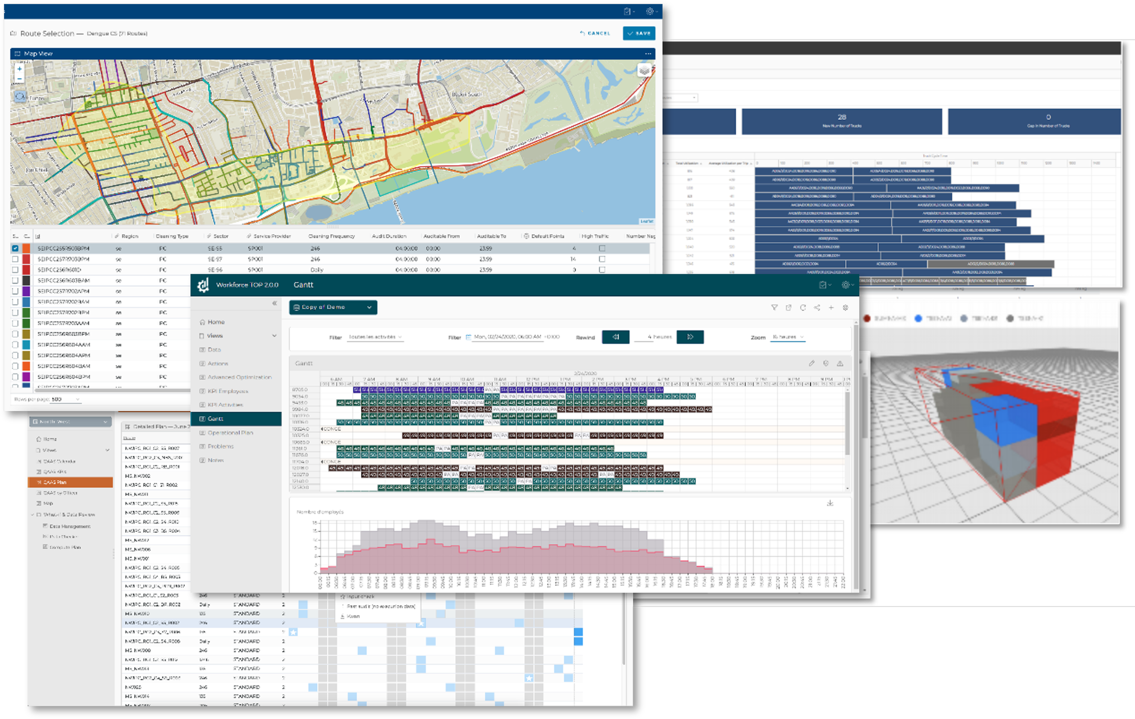This screenshot has height=719, width=1135.
Task: Click the pencil edit icon on Gantt panel
Action: pyautogui.click(x=811, y=363)
